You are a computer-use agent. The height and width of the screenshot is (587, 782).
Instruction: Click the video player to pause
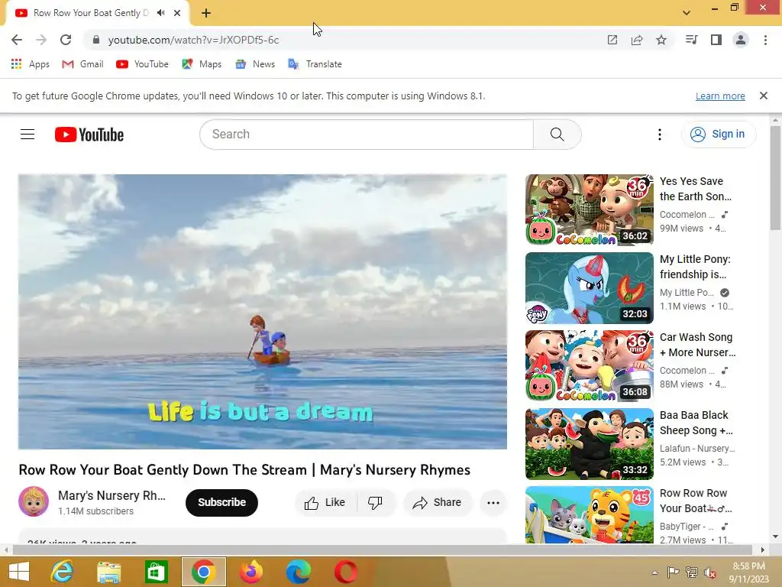(x=263, y=312)
